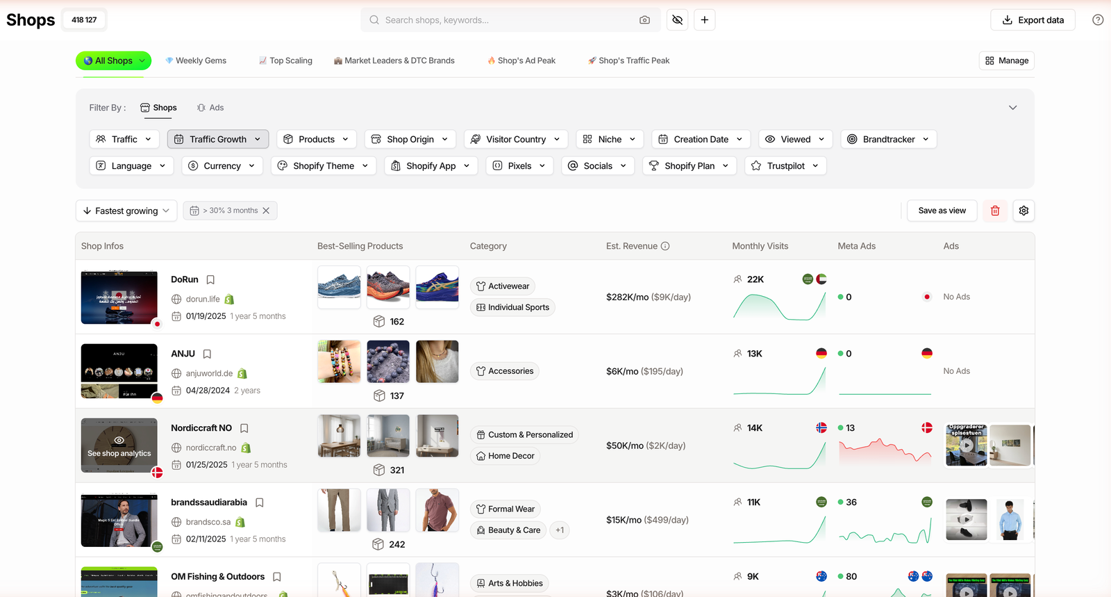Bookmark the ANJU shop
The height and width of the screenshot is (597, 1111).
click(x=207, y=354)
